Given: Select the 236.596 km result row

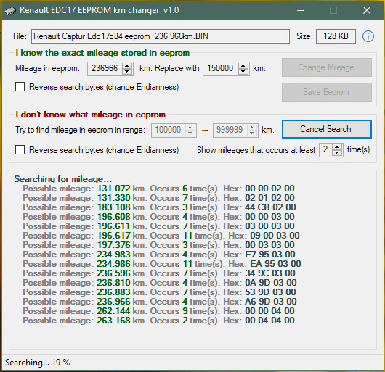Looking at the screenshot, I should pos(159,273).
